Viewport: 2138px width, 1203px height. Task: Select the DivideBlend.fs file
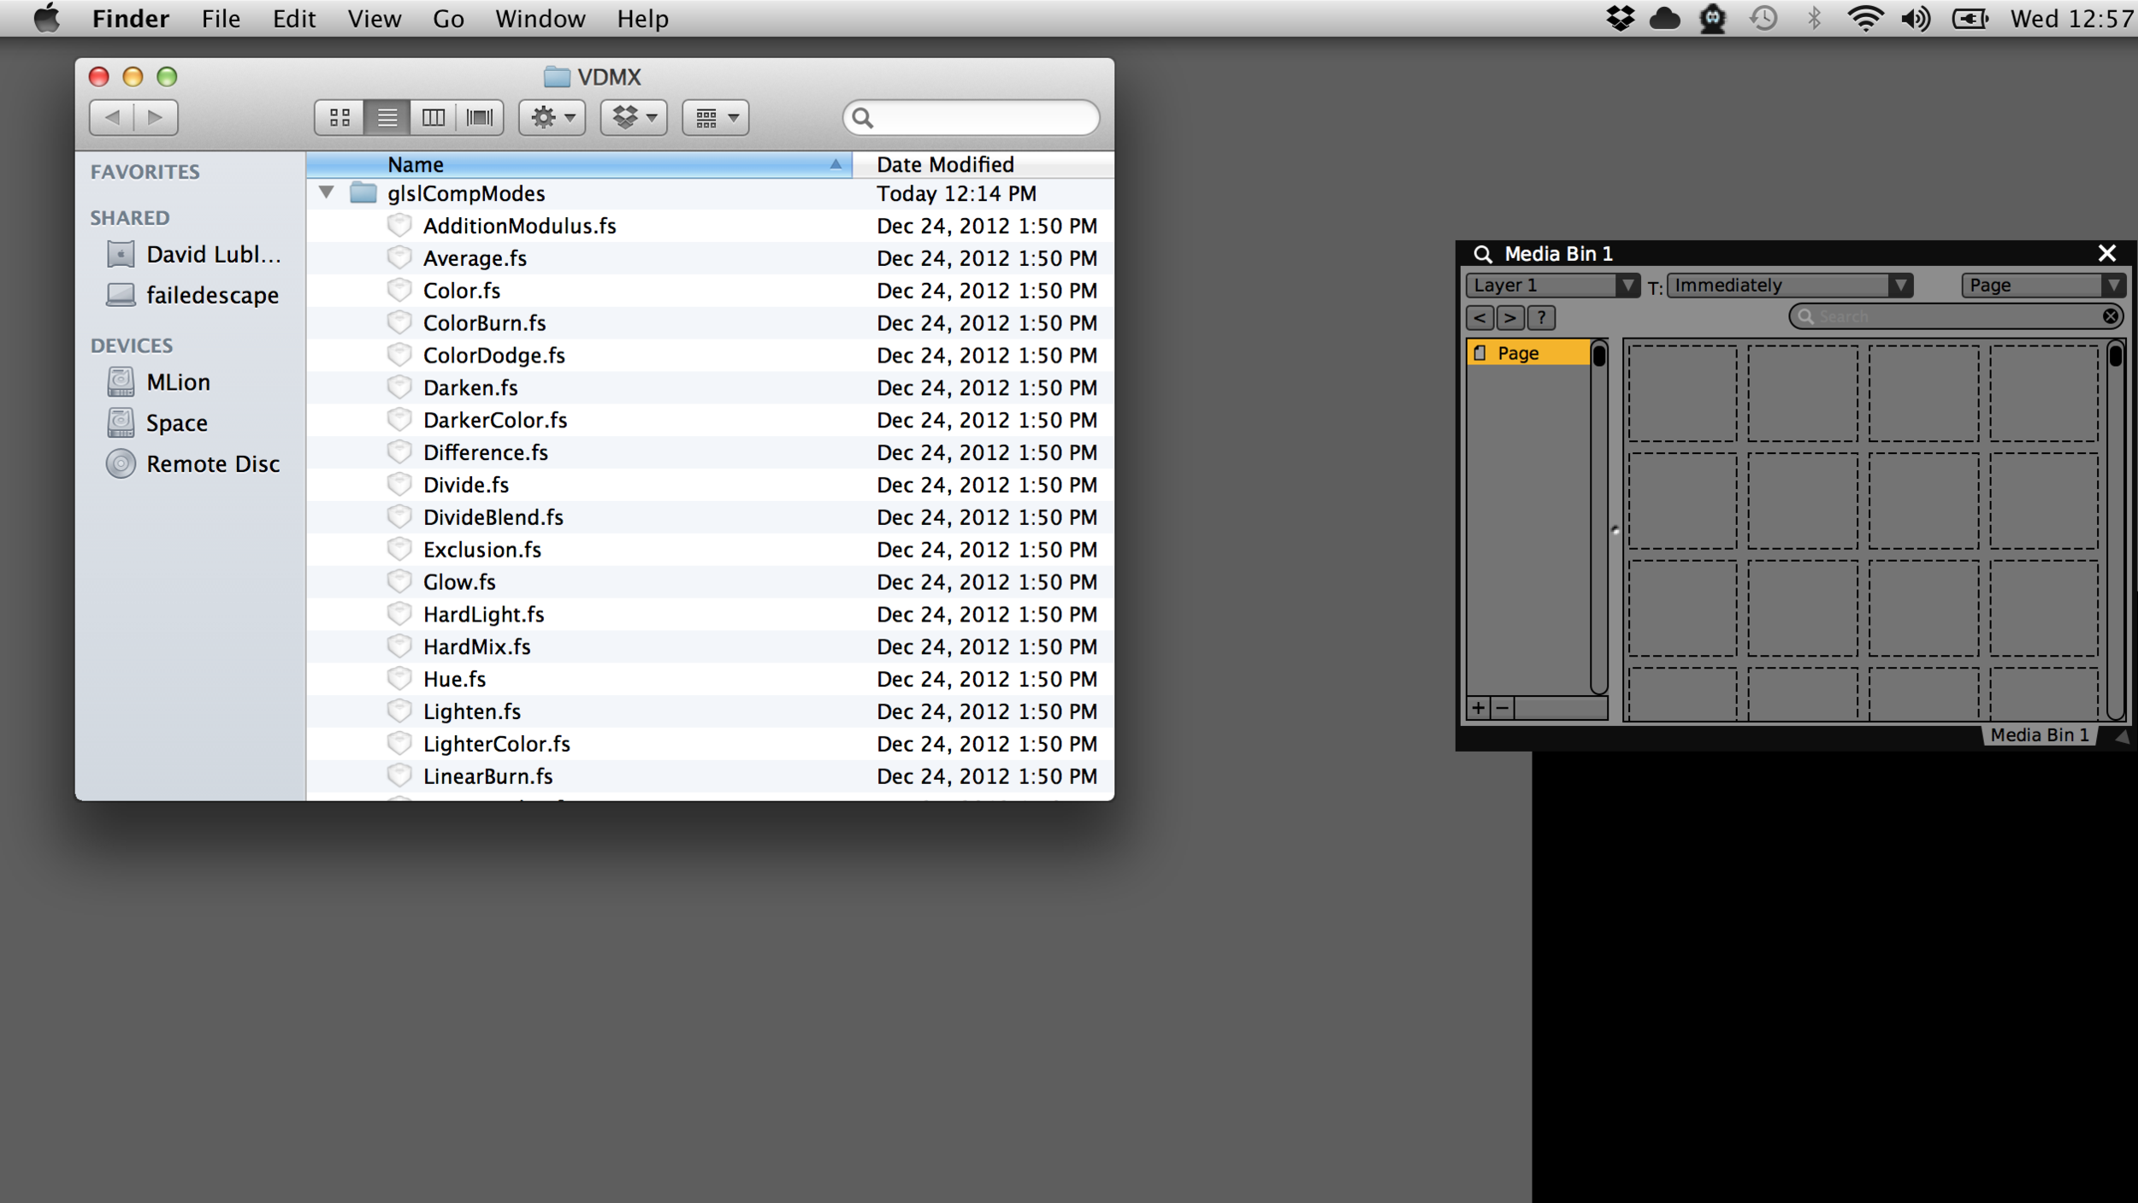(710, 517)
